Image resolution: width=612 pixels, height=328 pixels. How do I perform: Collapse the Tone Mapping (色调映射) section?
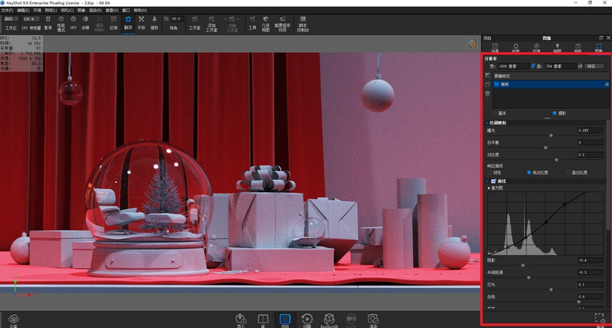click(x=486, y=122)
